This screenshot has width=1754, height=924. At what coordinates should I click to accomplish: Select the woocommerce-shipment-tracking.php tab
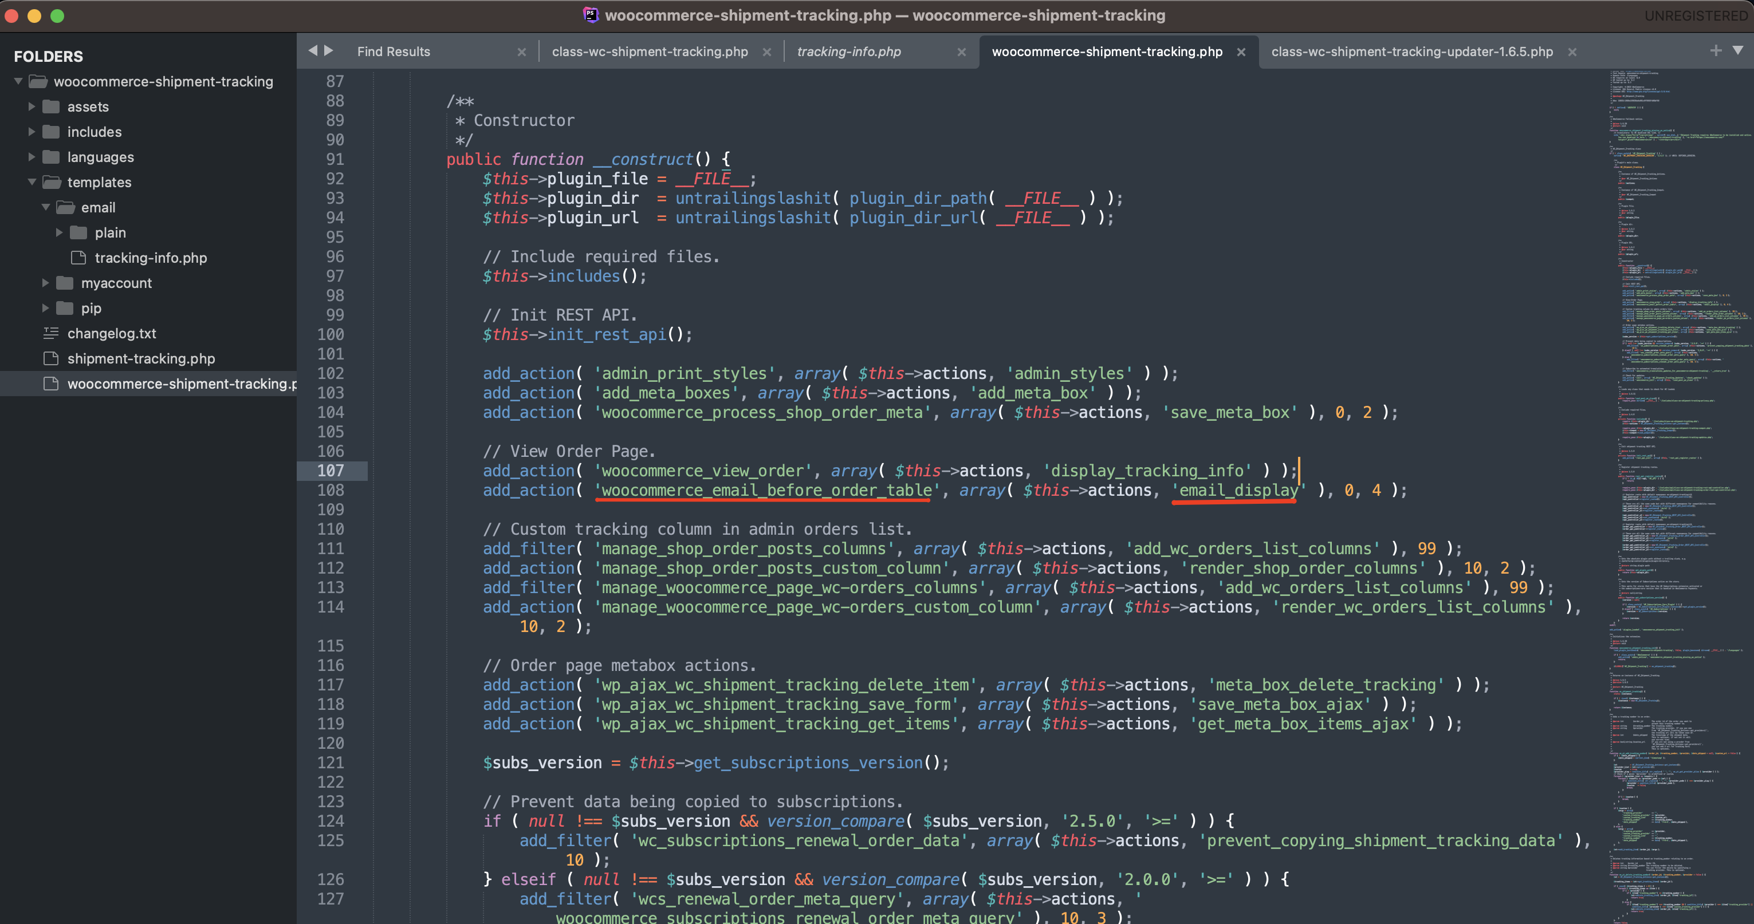(1107, 52)
